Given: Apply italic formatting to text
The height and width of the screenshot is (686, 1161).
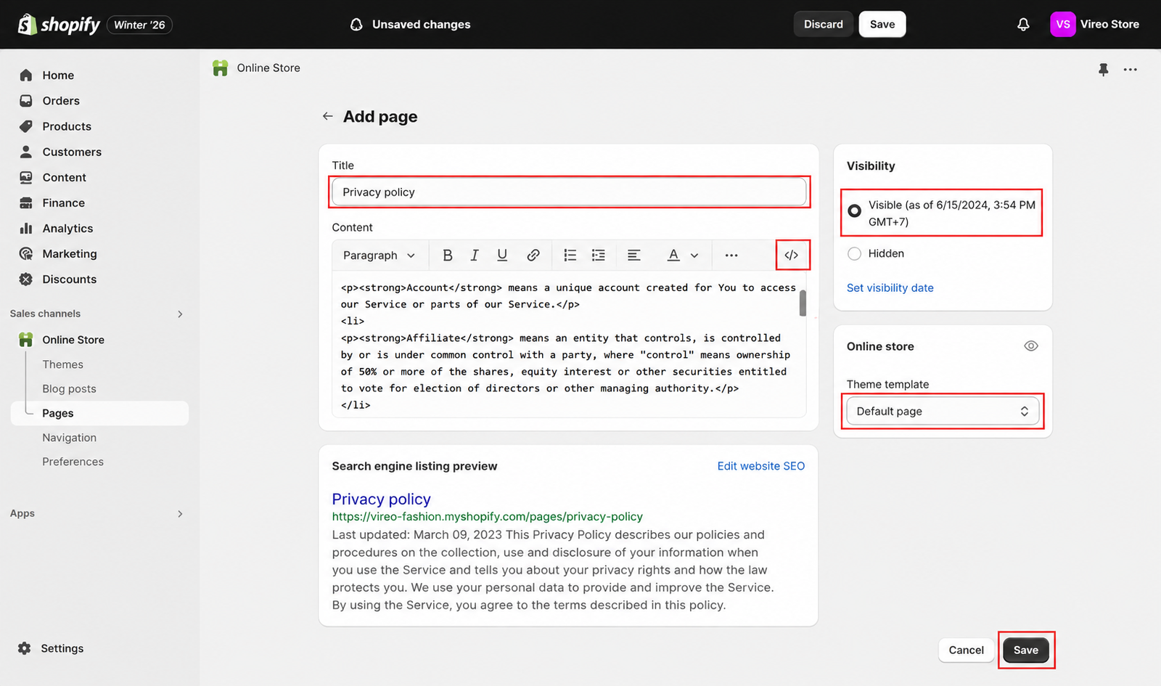Looking at the screenshot, I should pos(475,256).
